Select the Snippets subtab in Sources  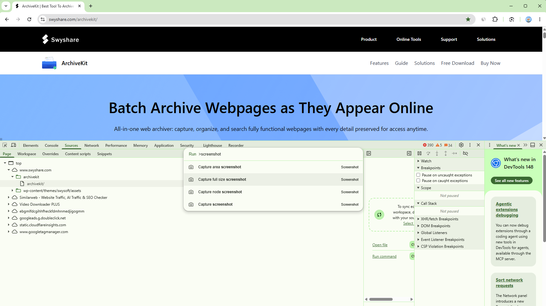[104, 154]
